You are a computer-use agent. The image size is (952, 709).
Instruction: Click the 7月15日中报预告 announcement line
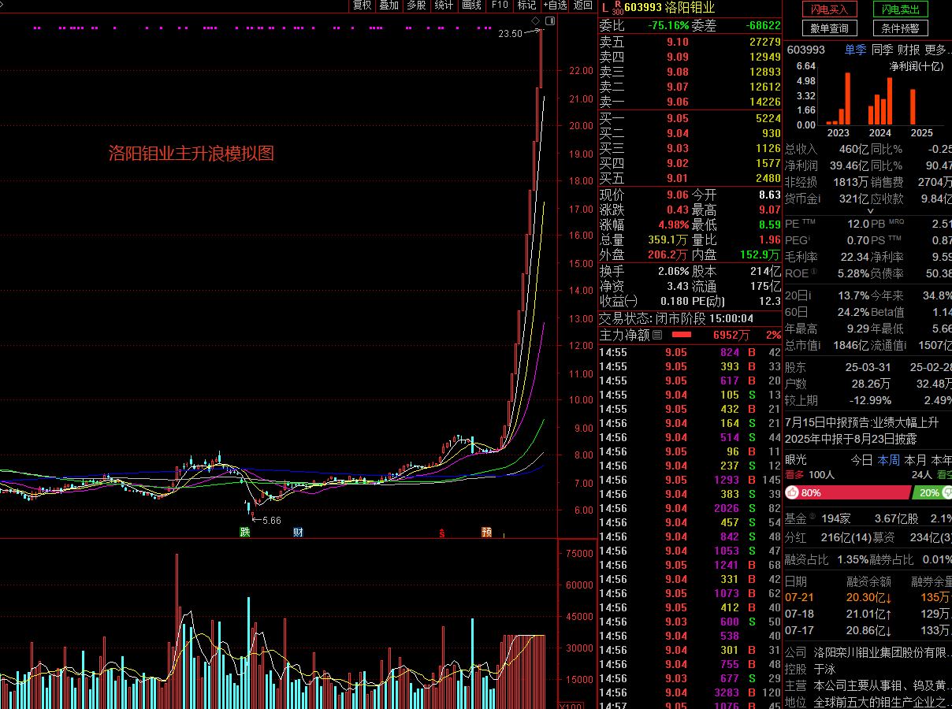click(x=862, y=422)
